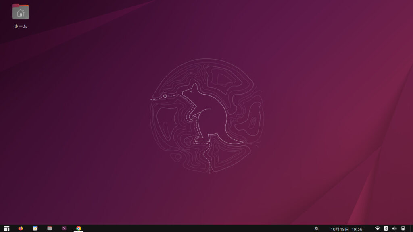Open the ホーム folder icon on desktop

[x=21, y=12]
